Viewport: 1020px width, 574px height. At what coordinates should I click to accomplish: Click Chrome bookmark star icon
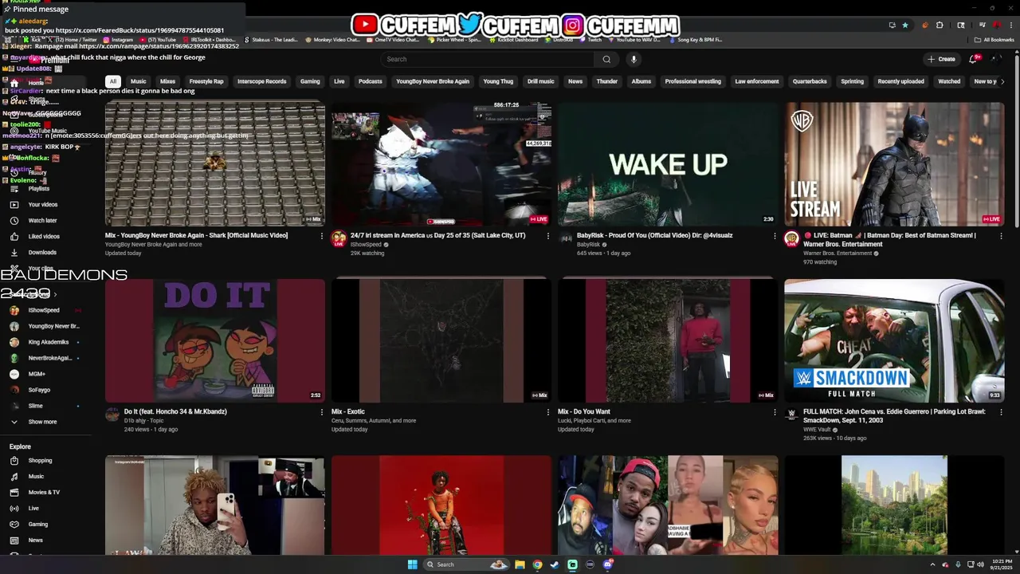pyautogui.click(x=904, y=26)
